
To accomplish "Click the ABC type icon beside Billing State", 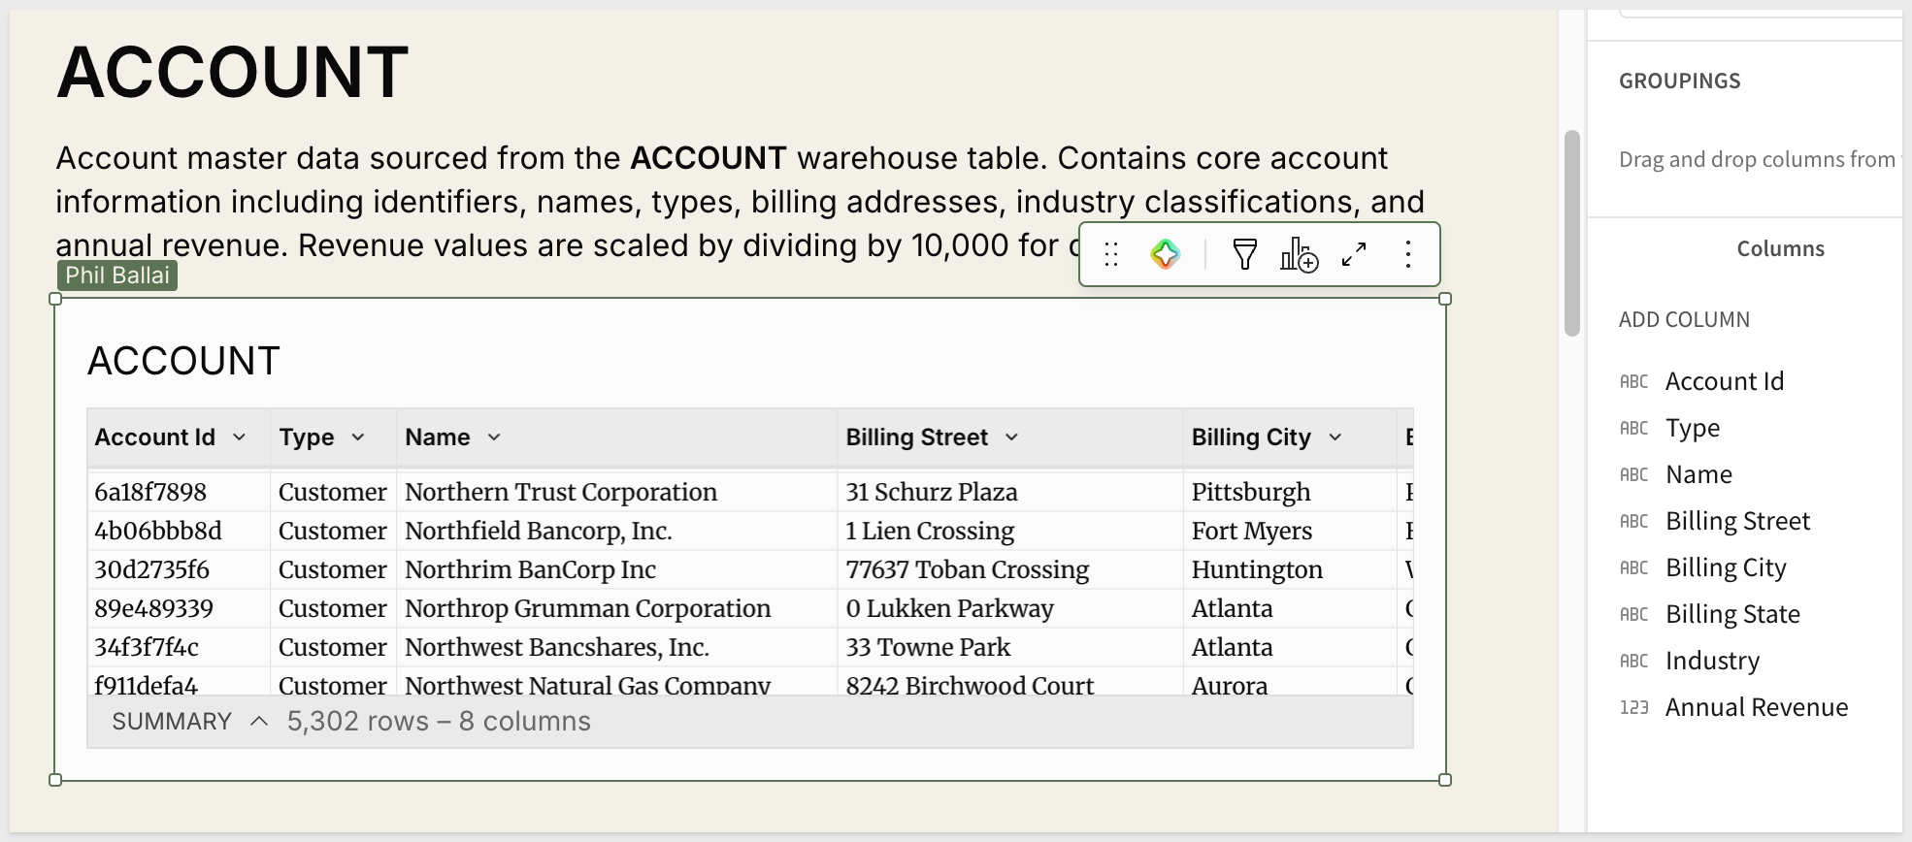I will tap(1634, 615).
